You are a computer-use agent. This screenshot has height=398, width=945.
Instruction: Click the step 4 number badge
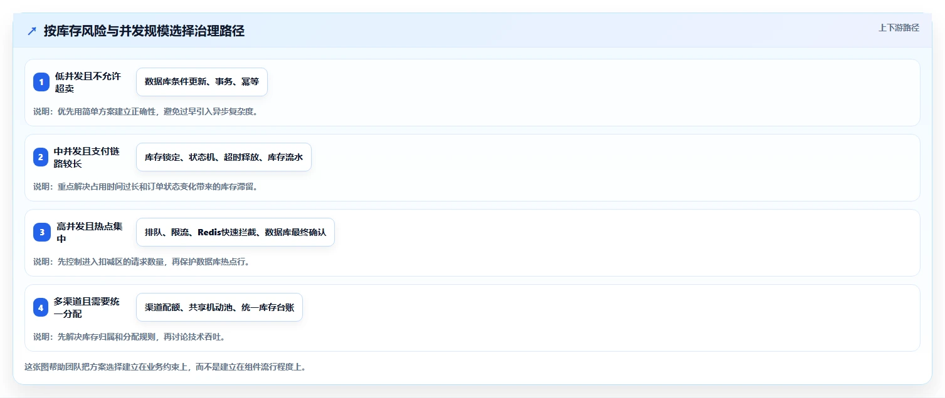click(x=41, y=307)
